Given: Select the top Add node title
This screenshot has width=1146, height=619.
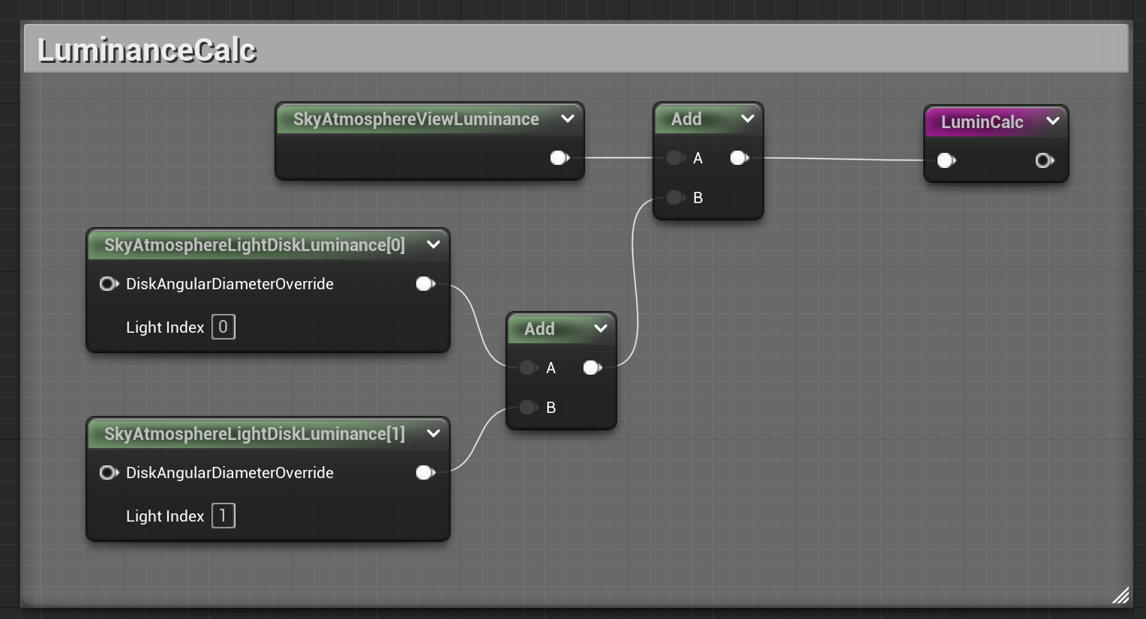Looking at the screenshot, I should point(686,119).
